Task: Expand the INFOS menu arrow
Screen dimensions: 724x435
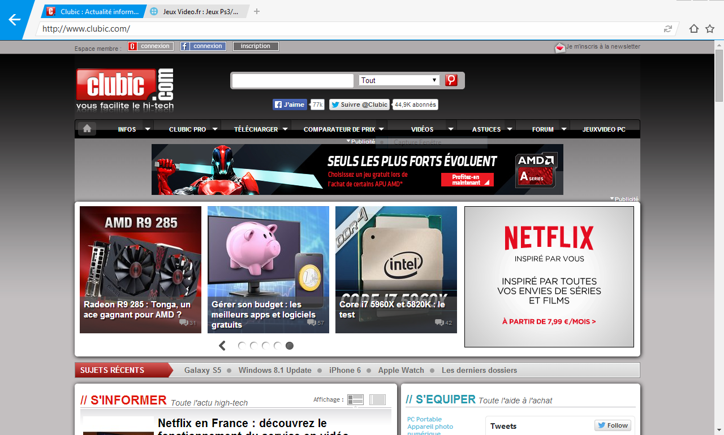Action: [148, 129]
